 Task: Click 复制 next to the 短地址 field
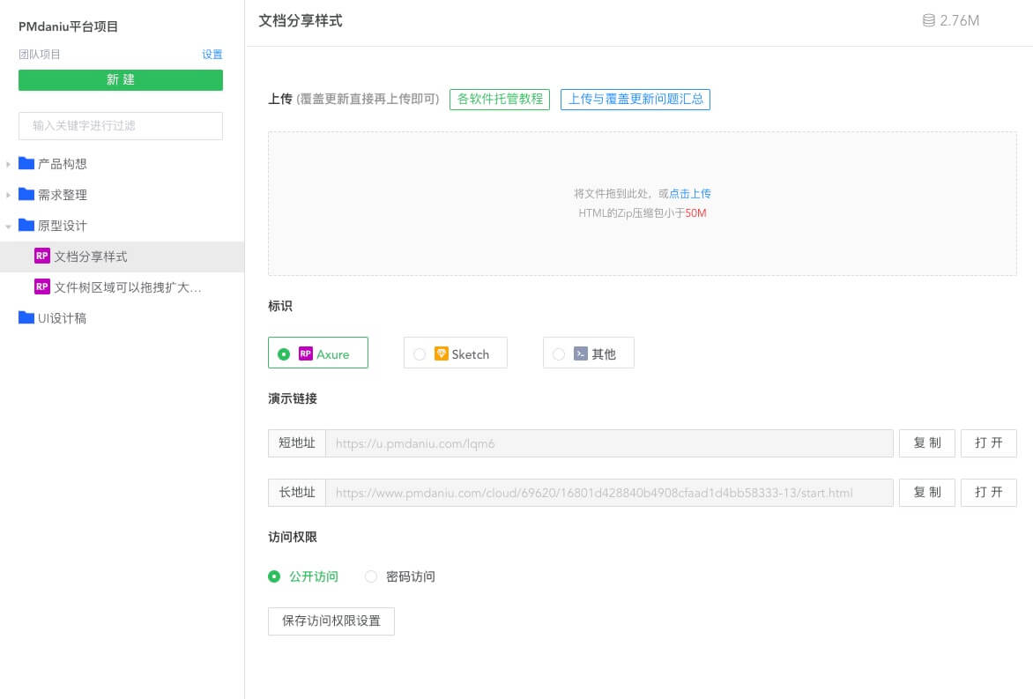926,443
